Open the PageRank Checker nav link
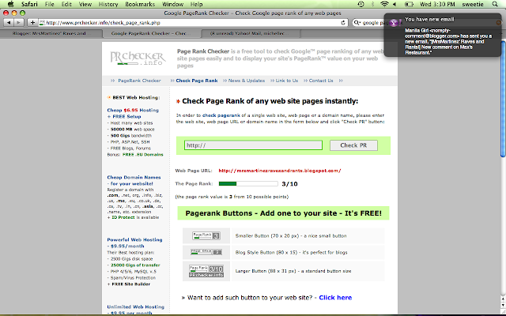The width and height of the screenshot is (506, 316). pyautogui.click(x=139, y=81)
